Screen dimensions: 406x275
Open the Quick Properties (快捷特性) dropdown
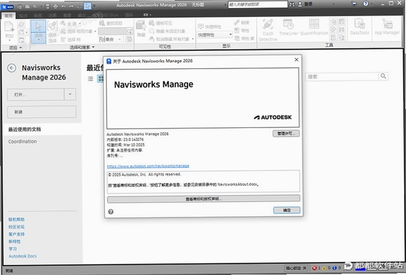(215, 35)
